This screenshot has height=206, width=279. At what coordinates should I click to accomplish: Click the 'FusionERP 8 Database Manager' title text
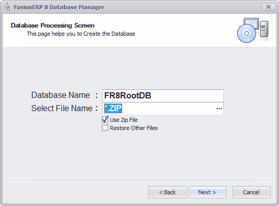[x=59, y=7]
